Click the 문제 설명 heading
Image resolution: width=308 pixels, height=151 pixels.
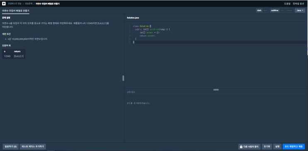click(6, 18)
